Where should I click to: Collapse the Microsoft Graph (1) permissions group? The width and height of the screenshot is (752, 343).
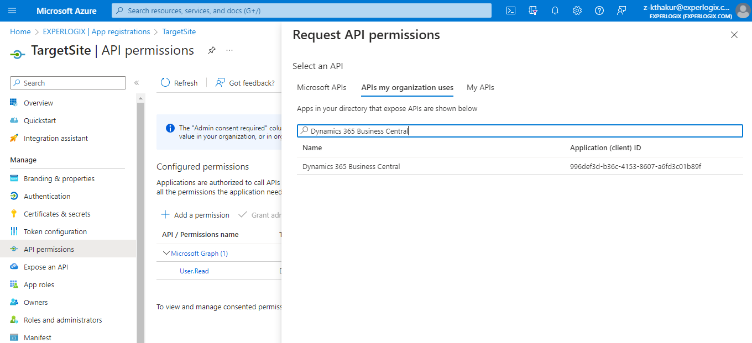[x=166, y=253]
